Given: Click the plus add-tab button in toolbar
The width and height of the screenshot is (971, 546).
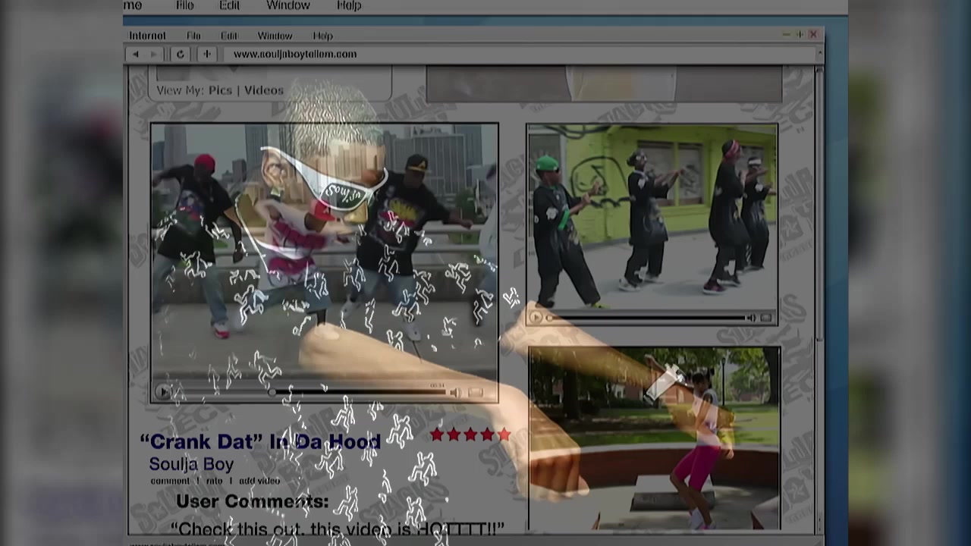Looking at the screenshot, I should 206,54.
